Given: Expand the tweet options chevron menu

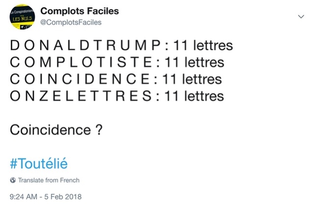Looking at the screenshot, I should click(x=301, y=17).
